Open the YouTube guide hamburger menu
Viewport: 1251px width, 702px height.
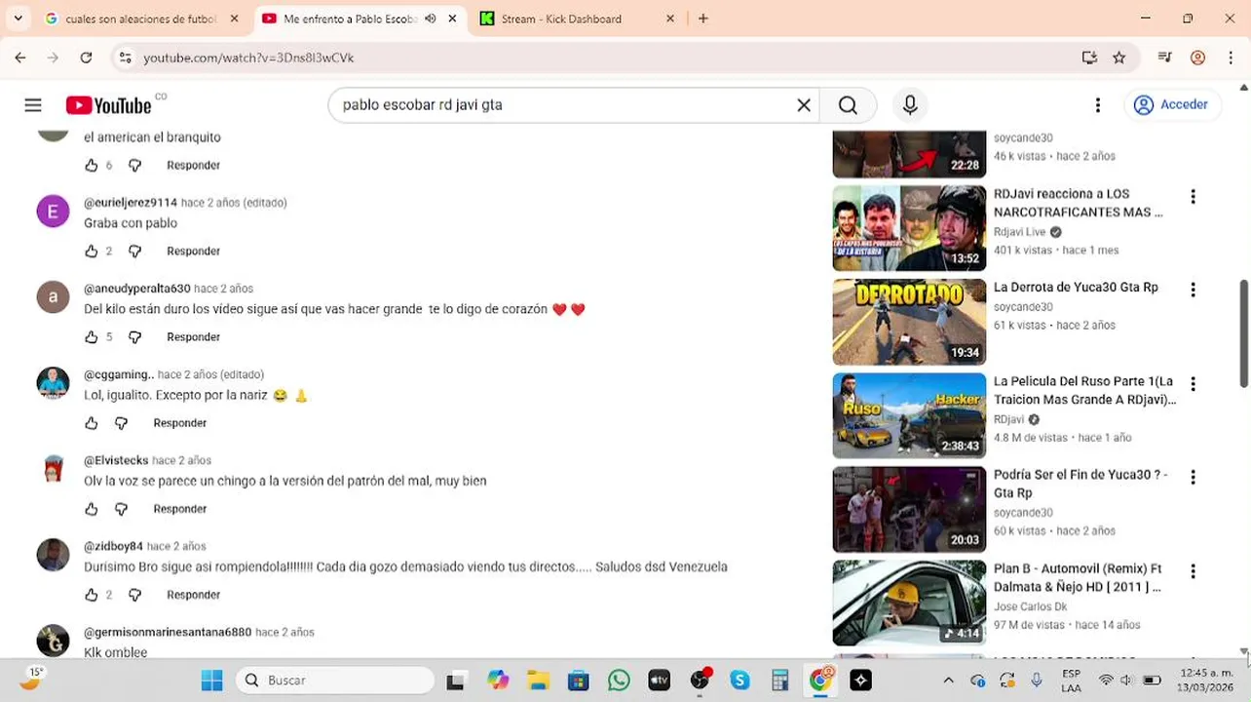(x=33, y=105)
